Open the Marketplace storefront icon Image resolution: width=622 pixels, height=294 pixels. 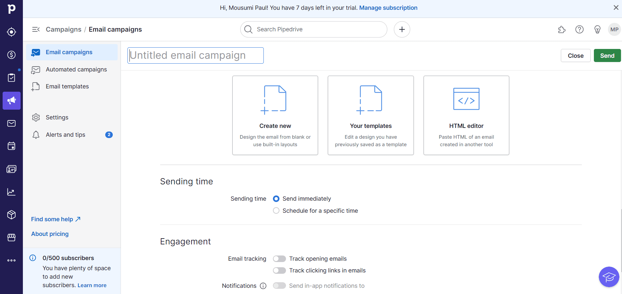[11, 237]
